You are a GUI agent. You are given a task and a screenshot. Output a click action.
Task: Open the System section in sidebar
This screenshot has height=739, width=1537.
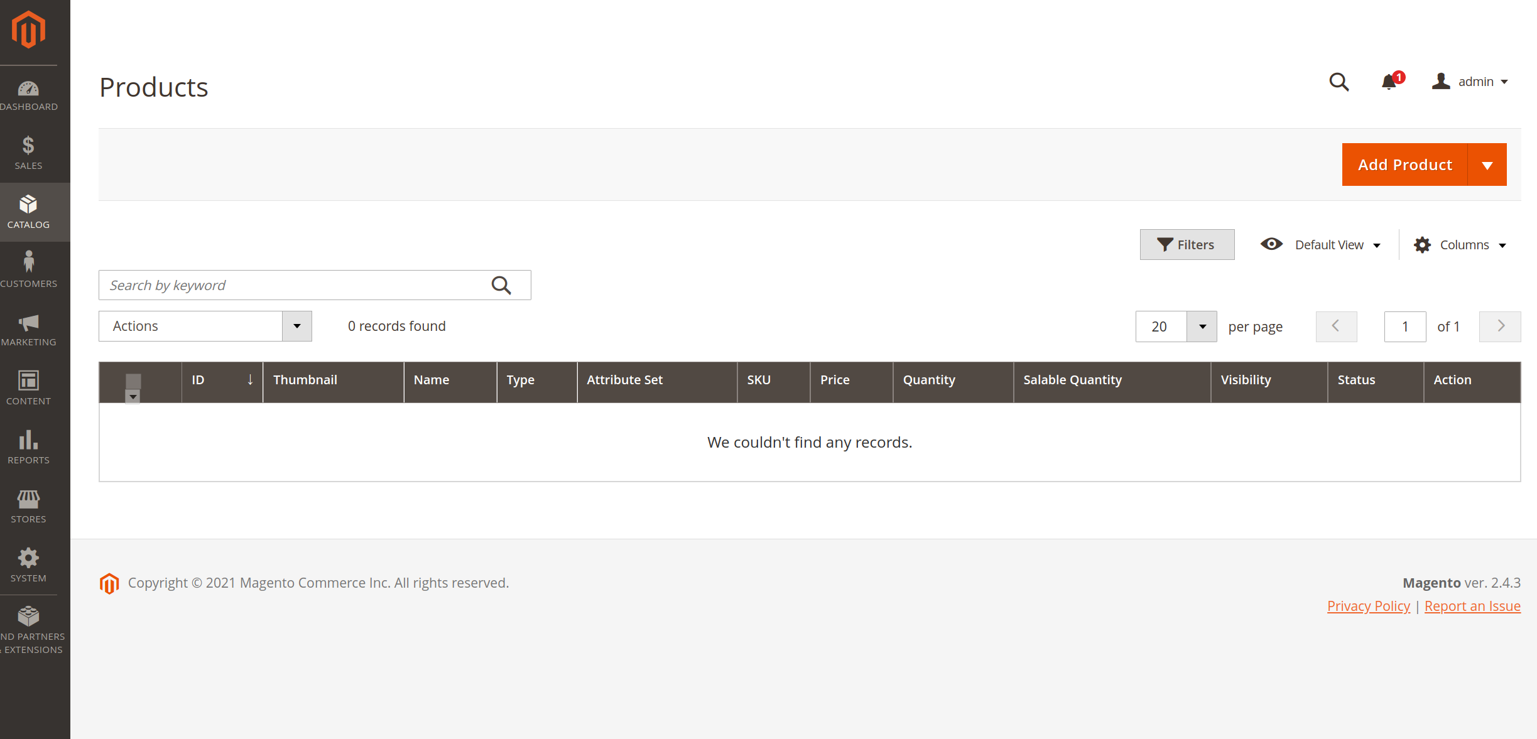point(28,564)
